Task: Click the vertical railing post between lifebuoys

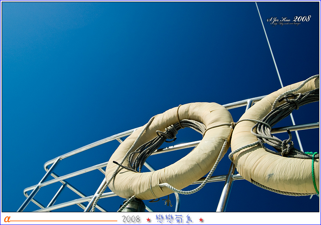Action: pos(226,189)
